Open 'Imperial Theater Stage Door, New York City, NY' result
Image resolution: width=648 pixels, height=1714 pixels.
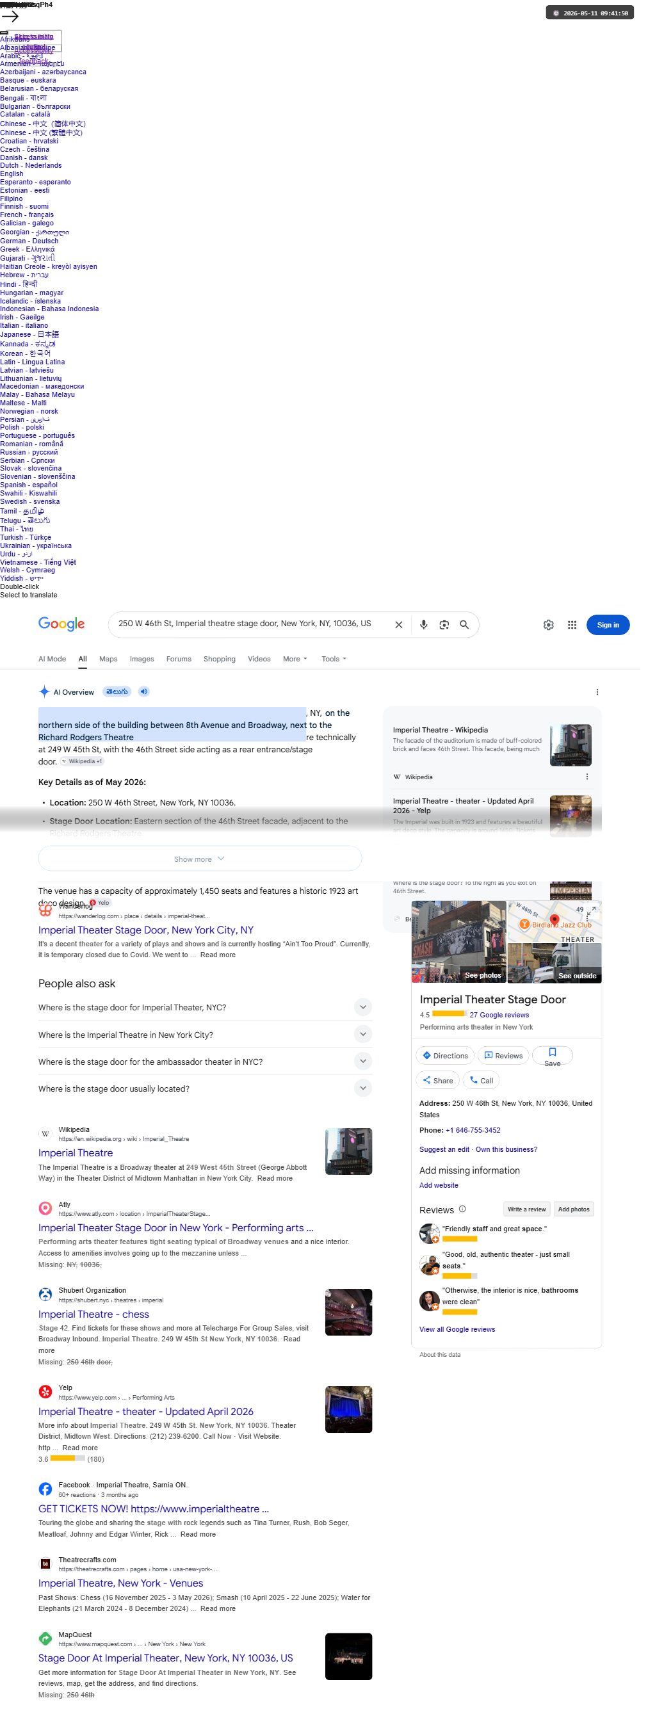coord(147,940)
